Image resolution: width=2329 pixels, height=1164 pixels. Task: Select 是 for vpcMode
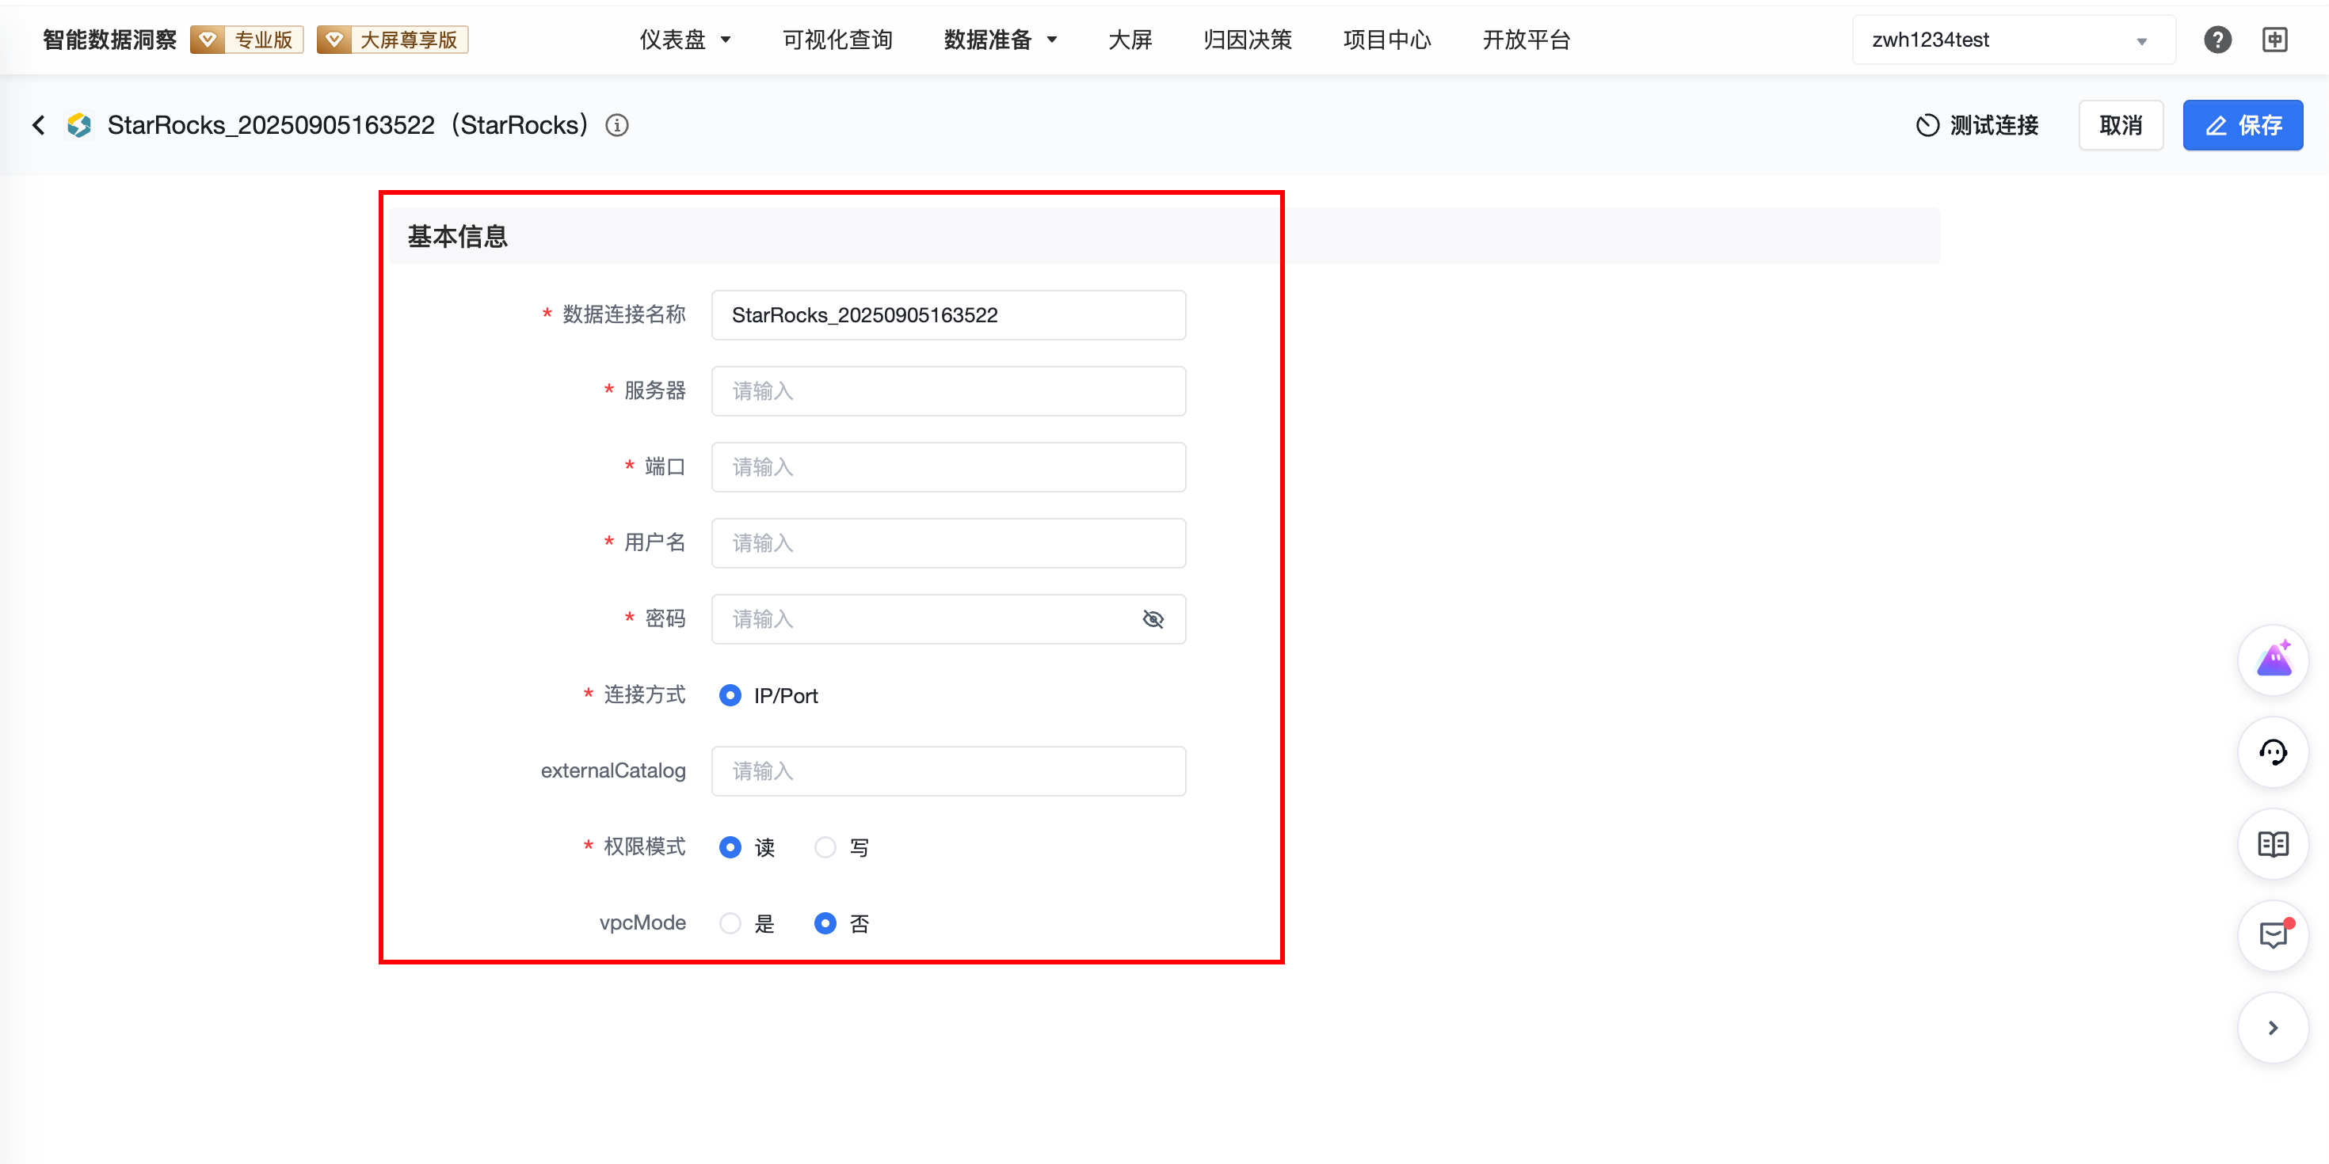point(730,922)
